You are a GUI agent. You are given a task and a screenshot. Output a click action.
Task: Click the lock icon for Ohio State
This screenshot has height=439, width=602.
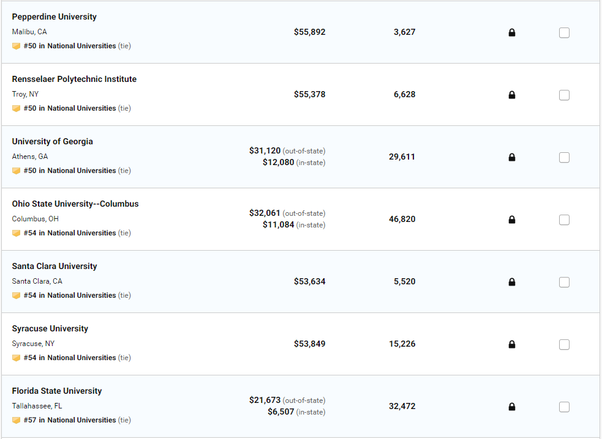[x=512, y=219]
